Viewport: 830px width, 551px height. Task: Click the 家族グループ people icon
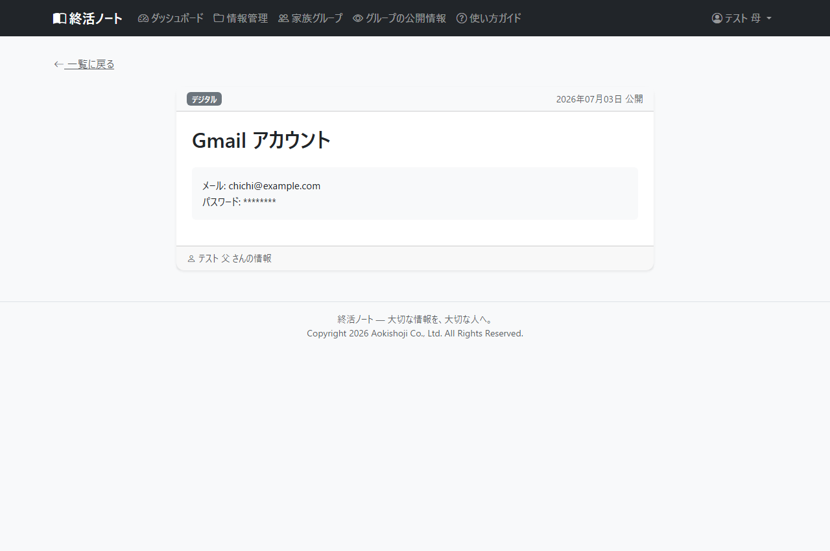click(x=283, y=18)
